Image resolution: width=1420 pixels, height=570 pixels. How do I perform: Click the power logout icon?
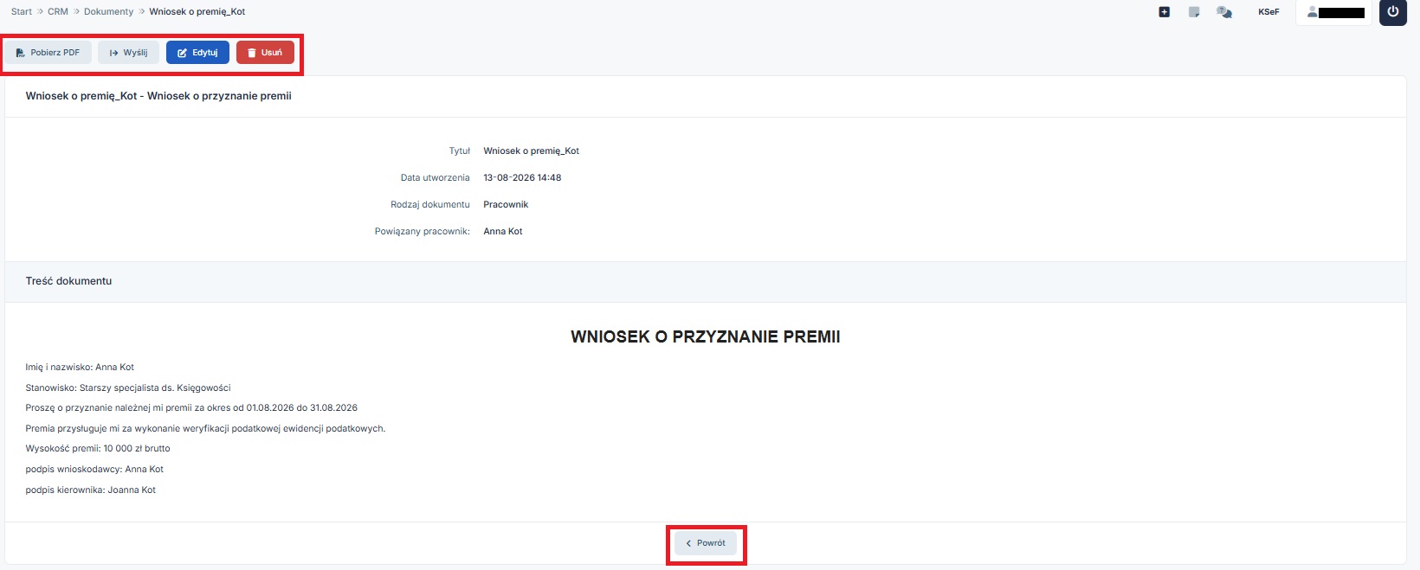point(1393,12)
